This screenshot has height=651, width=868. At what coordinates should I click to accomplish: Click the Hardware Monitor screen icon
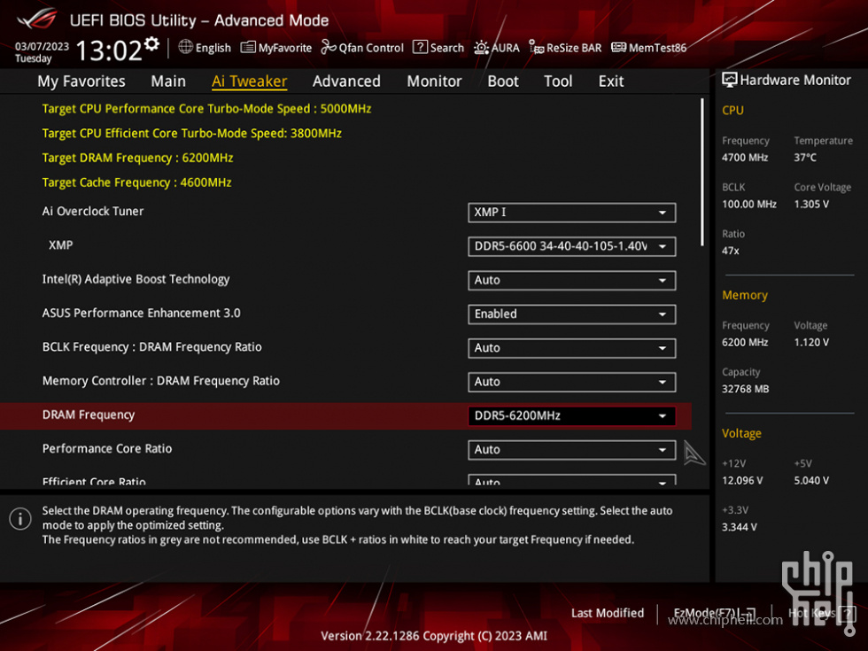pos(730,80)
